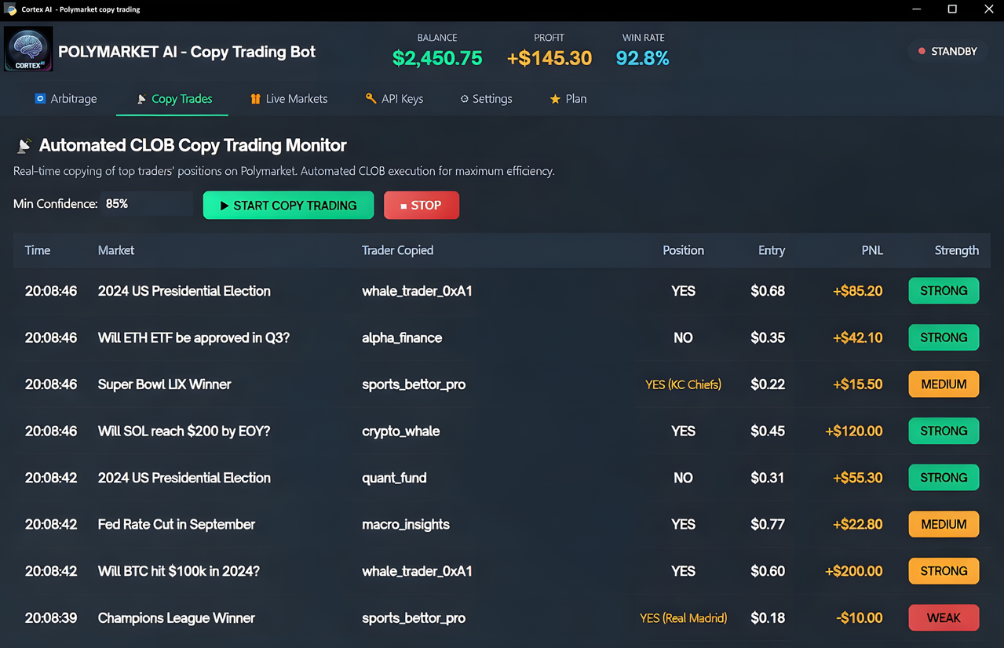Click the Arbitrage tab icon
Viewport: 1004px width, 648px height.
pyautogui.click(x=40, y=99)
